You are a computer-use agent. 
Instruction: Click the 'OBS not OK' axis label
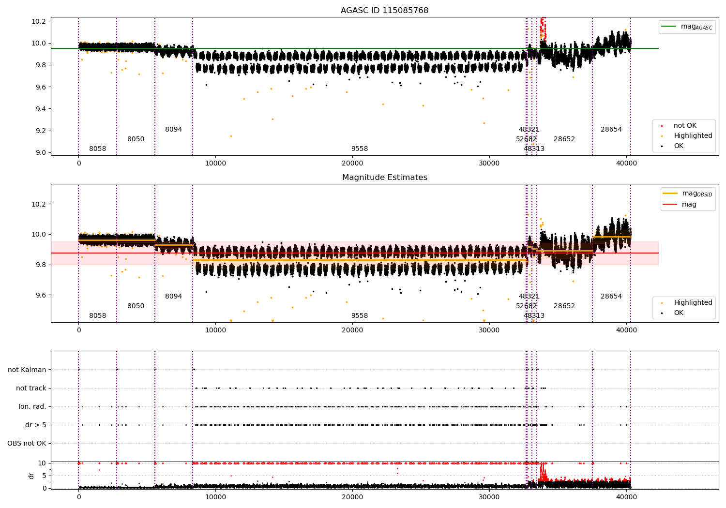click(x=27, y=444)
